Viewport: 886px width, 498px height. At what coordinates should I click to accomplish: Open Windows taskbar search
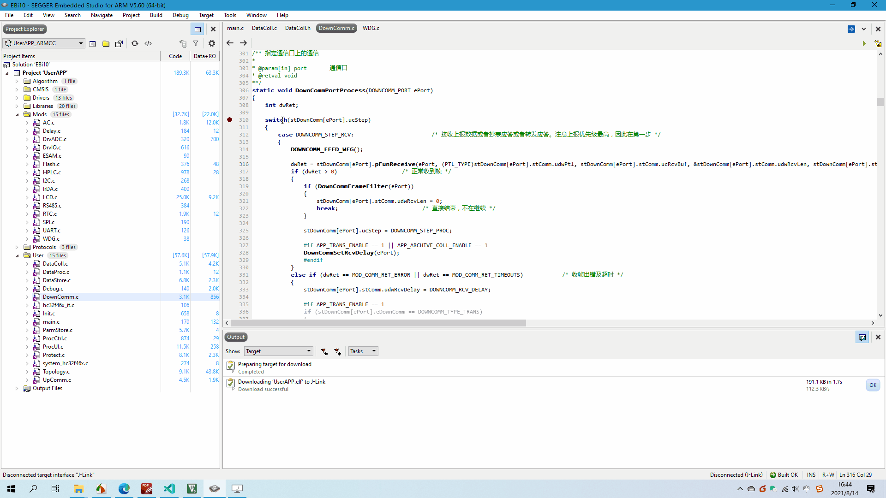pyautogui.click(x=33, y=489)
